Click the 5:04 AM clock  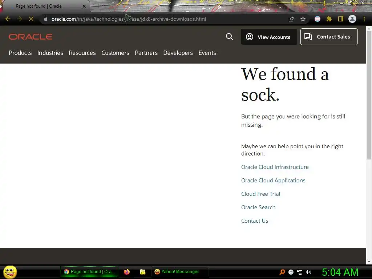(340, 272)
